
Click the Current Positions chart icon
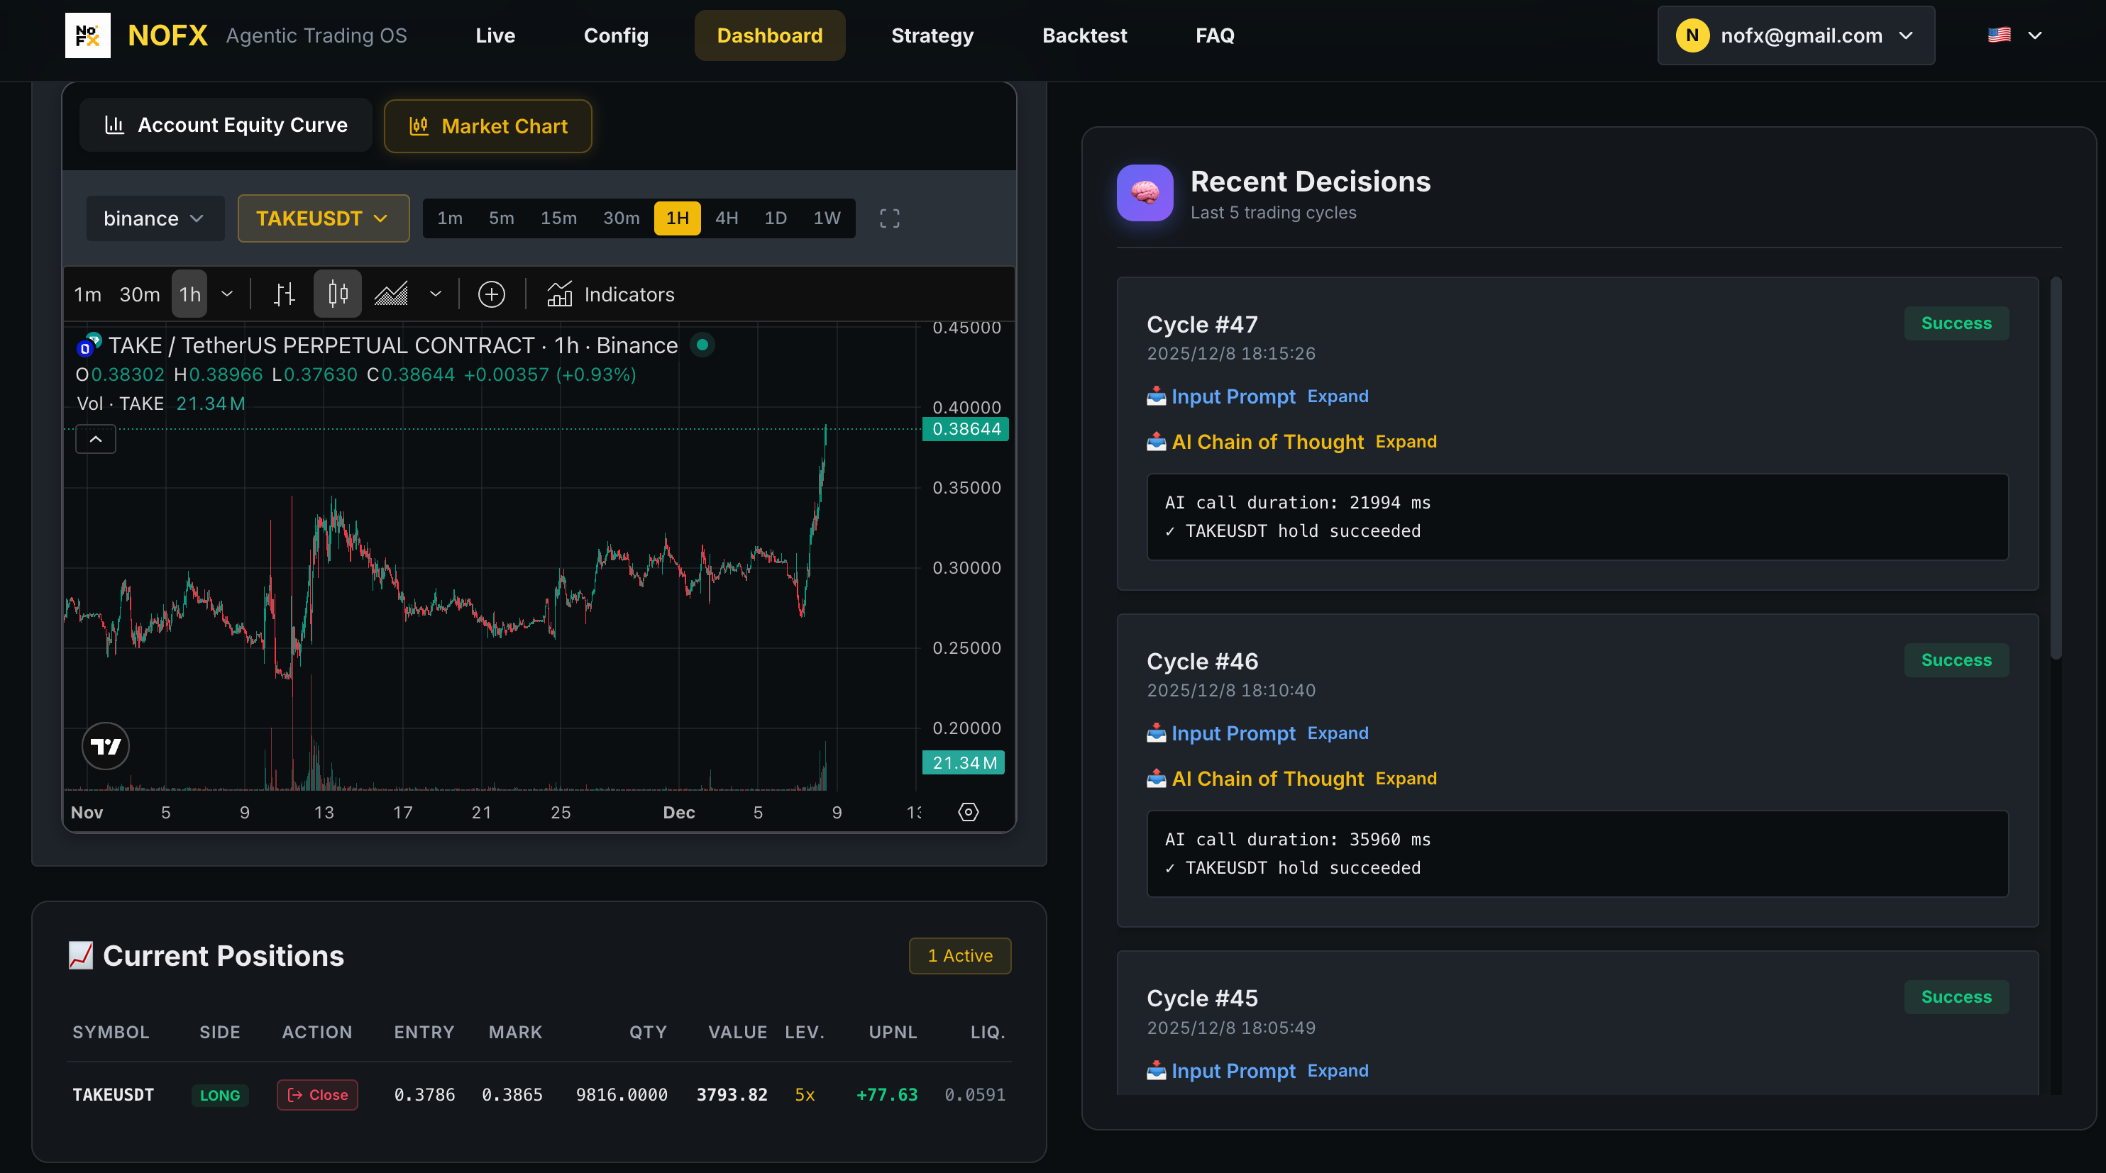coord(80,955)
